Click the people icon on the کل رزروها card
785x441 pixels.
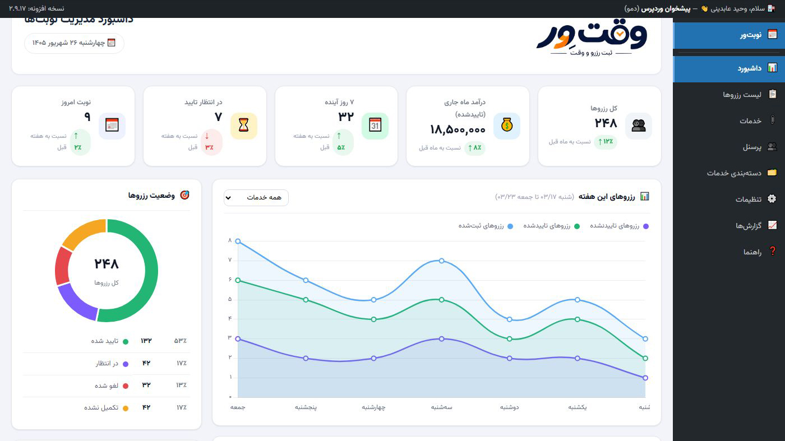[x=639, y=126]
